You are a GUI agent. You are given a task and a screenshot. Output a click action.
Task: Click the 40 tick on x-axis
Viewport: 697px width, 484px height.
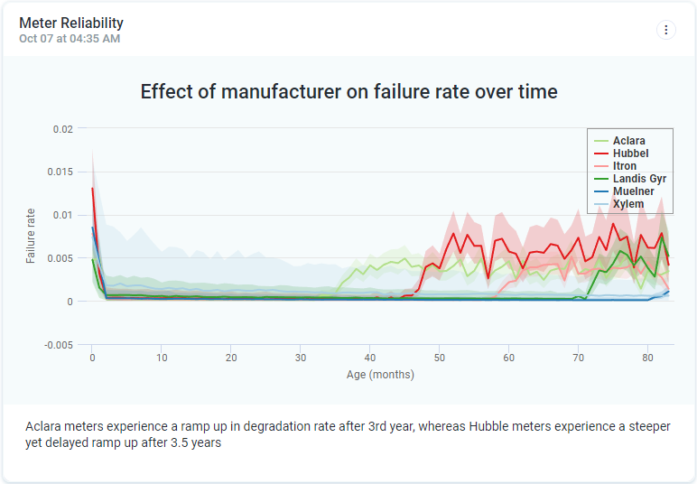[x=370, y=358]
